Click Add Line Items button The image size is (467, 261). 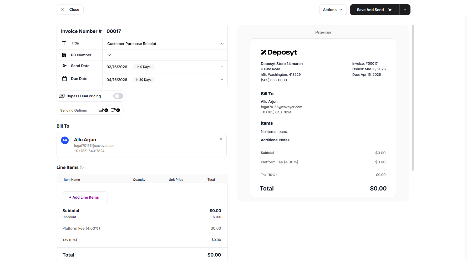(85, 197)
